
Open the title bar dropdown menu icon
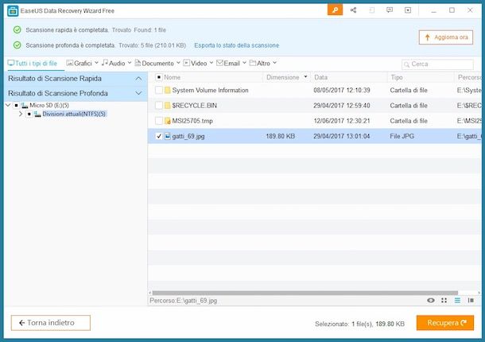[408, 10]
